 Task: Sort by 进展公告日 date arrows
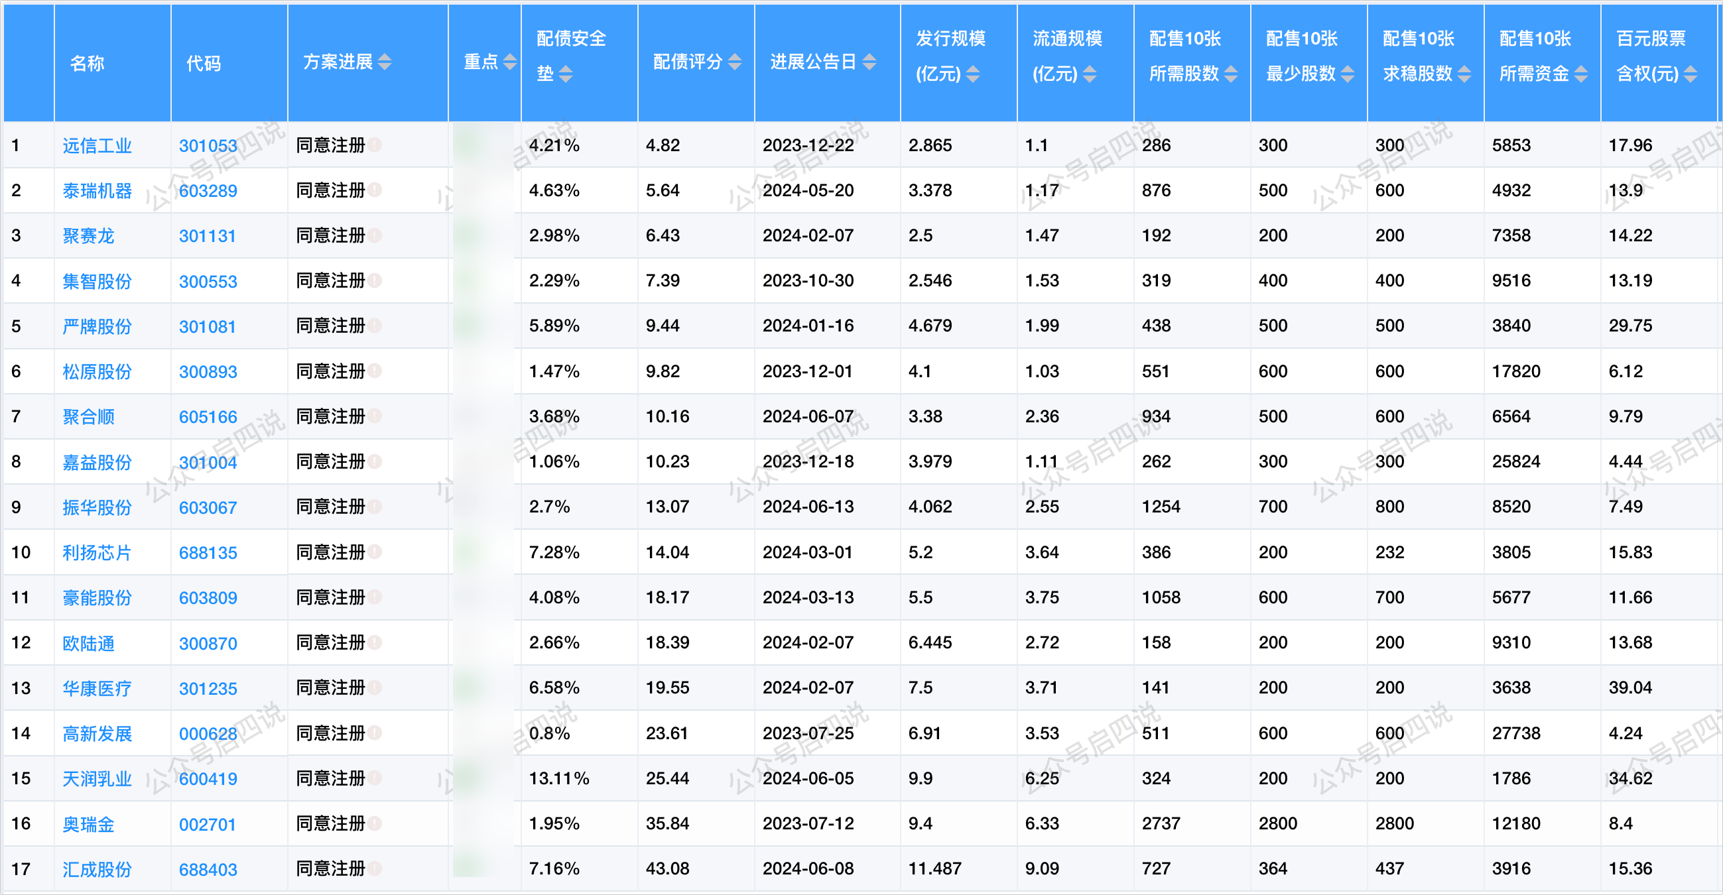point(869,62)
